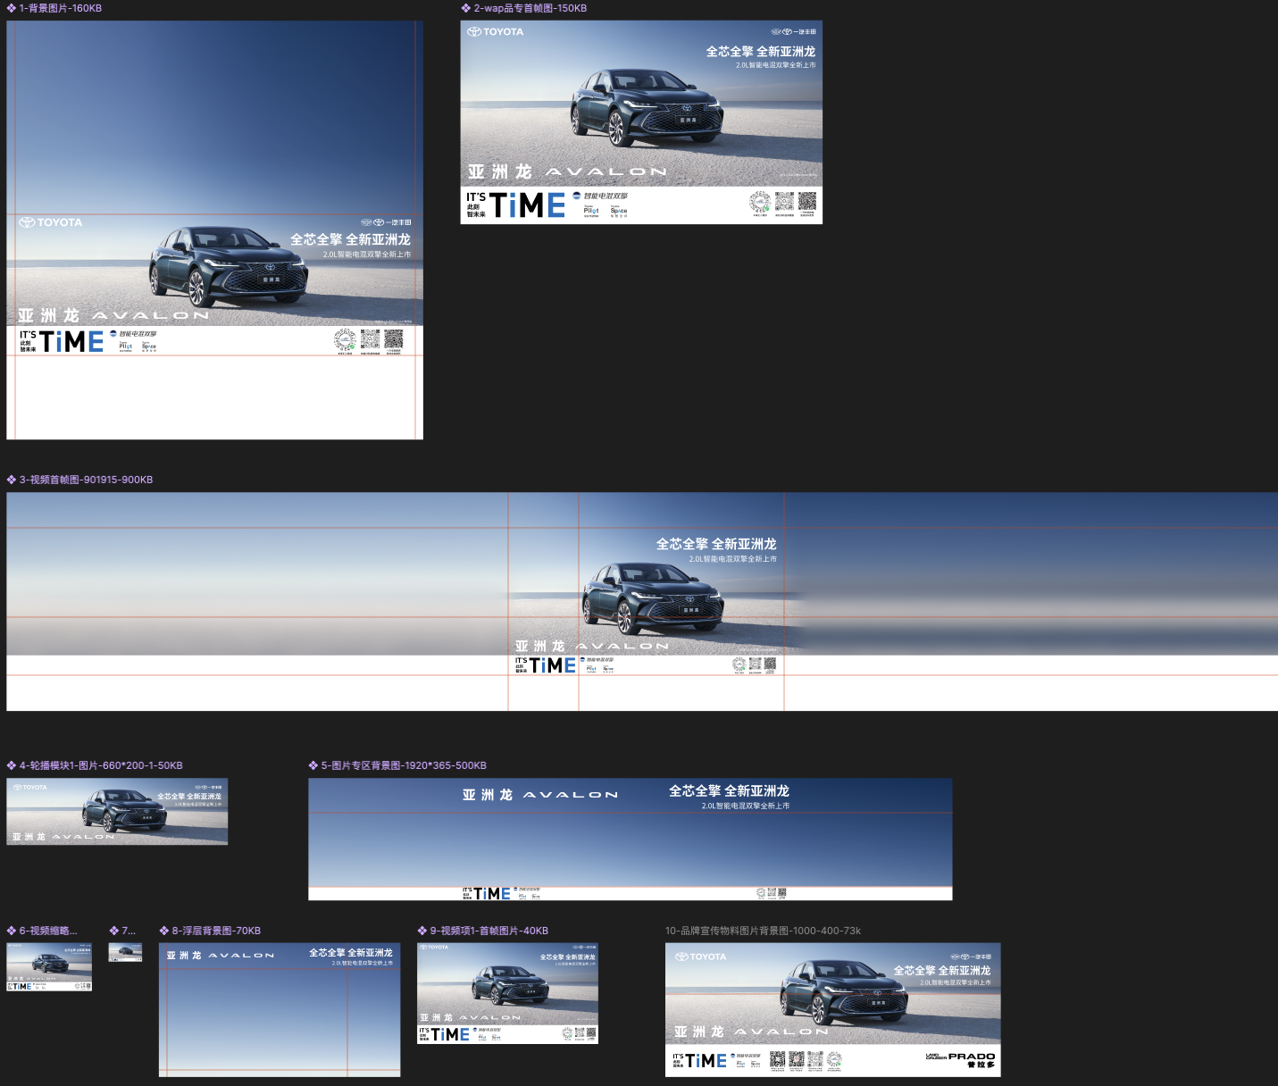Click the component icon beside 4-轮播模块1-图片 label
The image size is (1278, 1086).
click(x=12, y=765)
